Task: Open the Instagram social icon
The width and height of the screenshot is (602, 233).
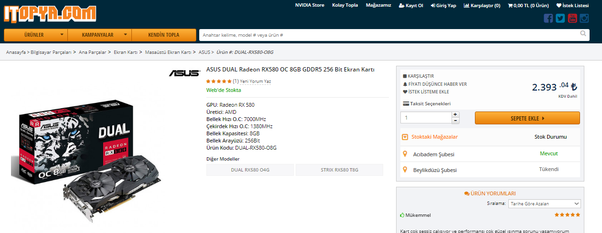Action: click(x=584, y=19)
